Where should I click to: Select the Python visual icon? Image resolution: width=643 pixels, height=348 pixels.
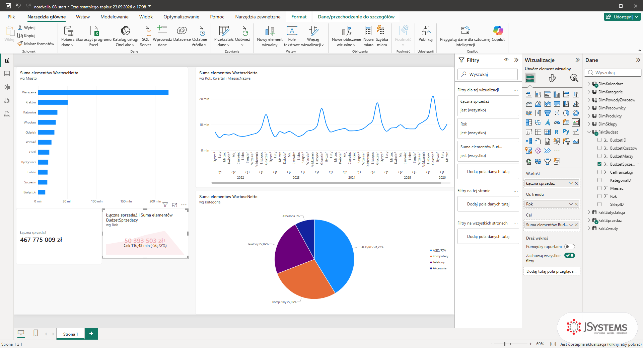[x=566, y=132]
